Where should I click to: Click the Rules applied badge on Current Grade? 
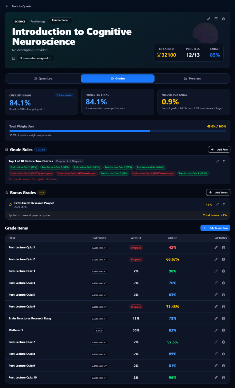click(x=64, y=95)
